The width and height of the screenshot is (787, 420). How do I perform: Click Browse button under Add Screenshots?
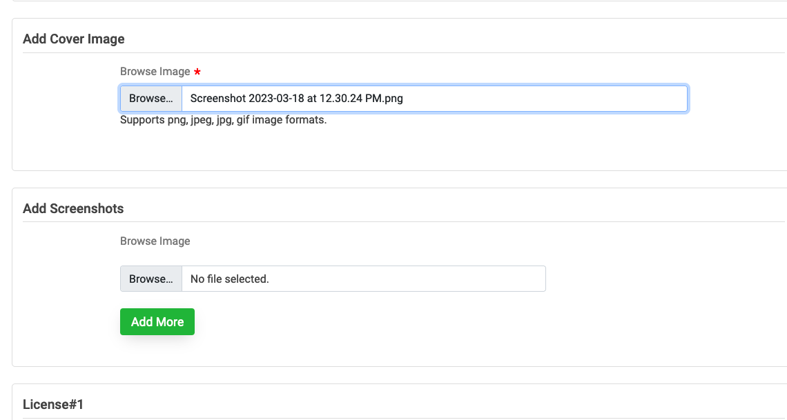(151, 279)
